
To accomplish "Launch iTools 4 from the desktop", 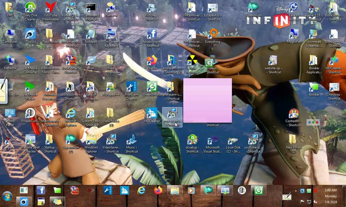I will 30,36.
